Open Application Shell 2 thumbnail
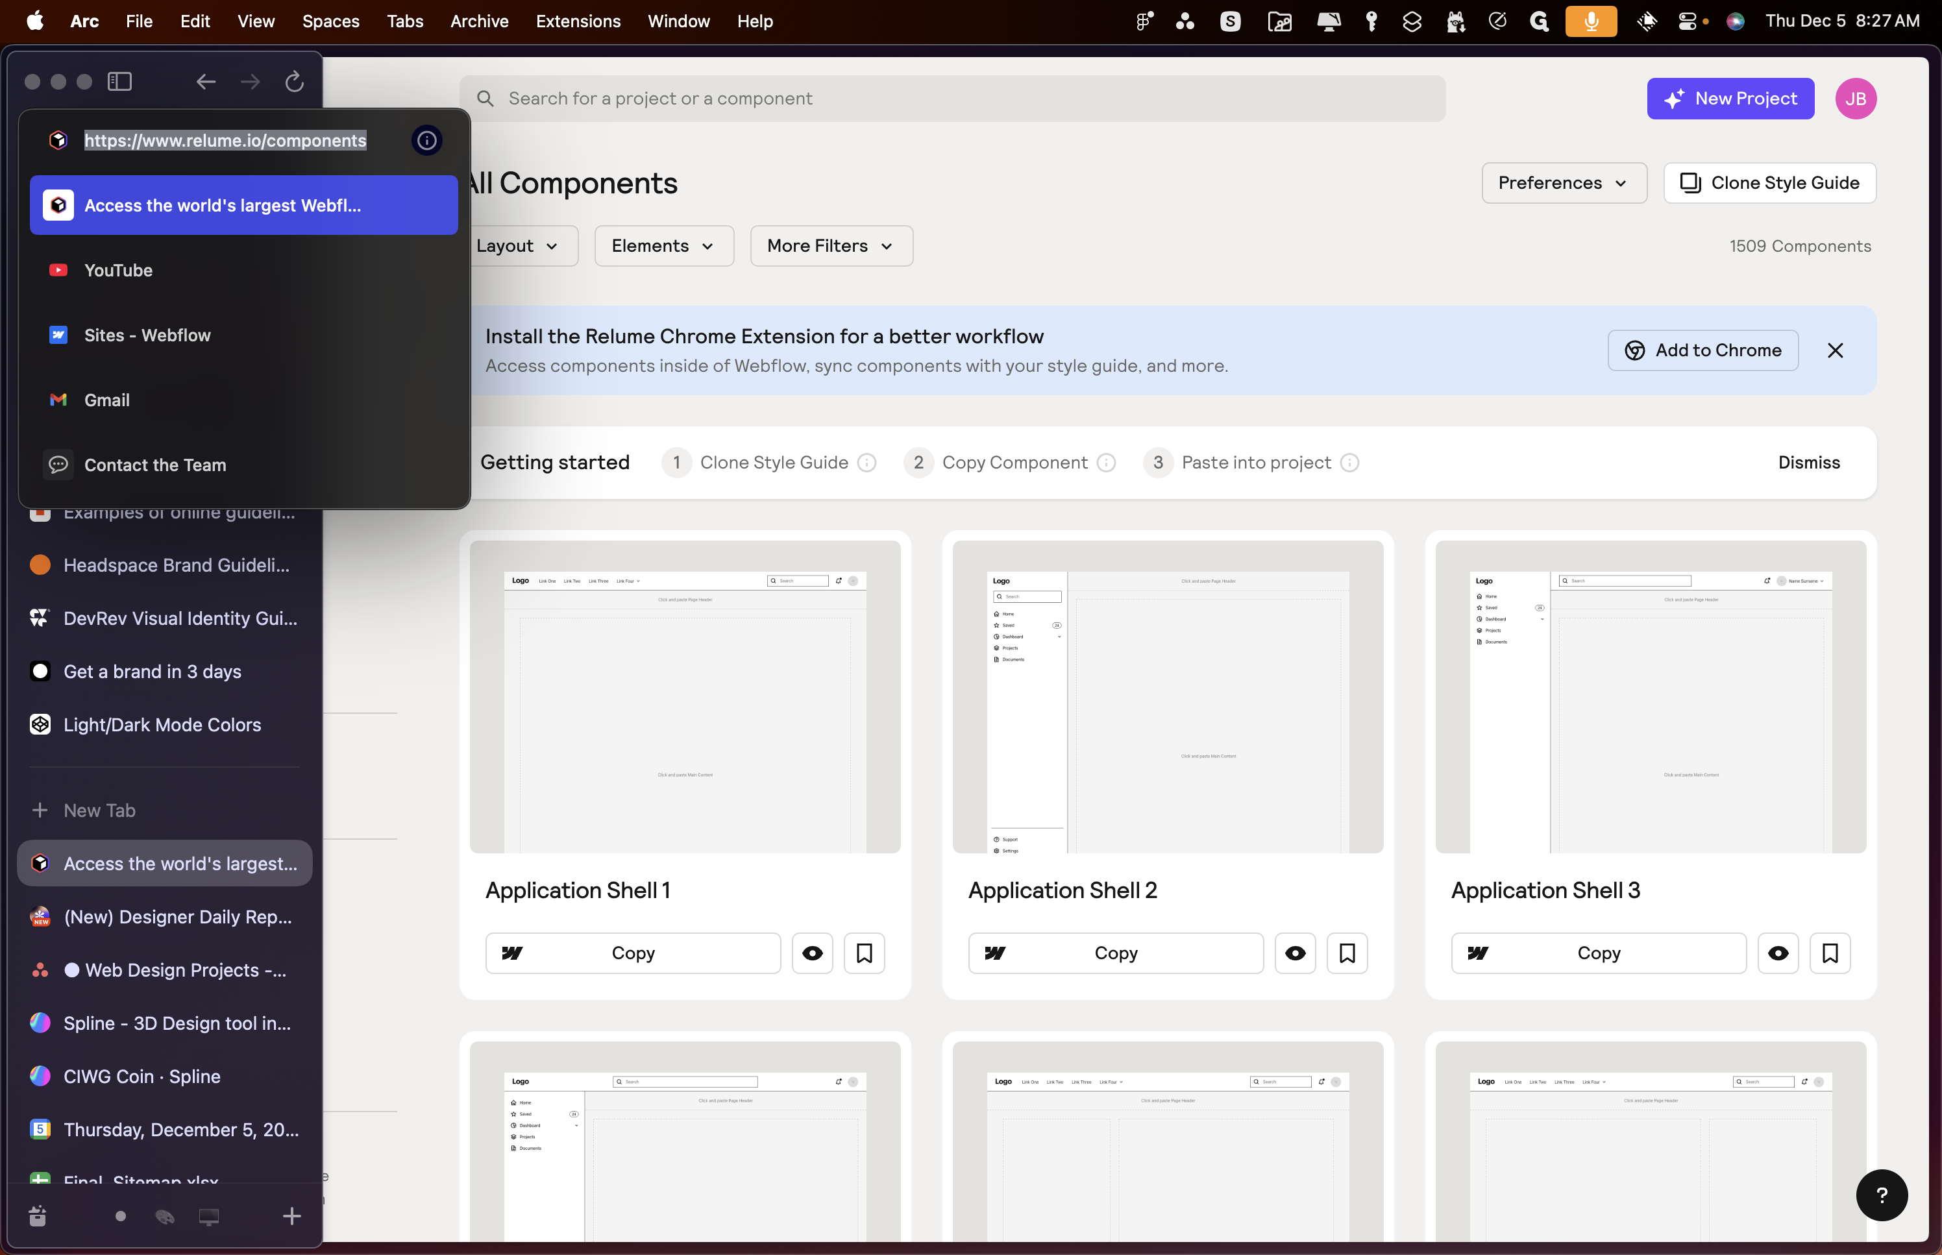The image size is (1942, 1255). (x=1168, y=697)
